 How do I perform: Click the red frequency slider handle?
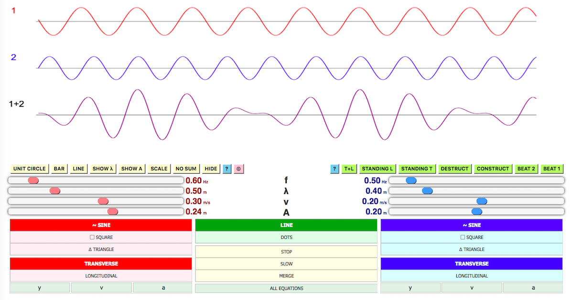pyautogui.click(x=33, y=180)
